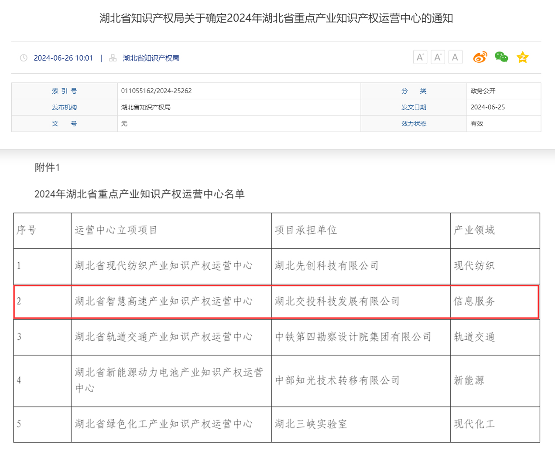Open the 湖北省知识产权局 source link in header
555x451 pixels.
coord(151,58)
